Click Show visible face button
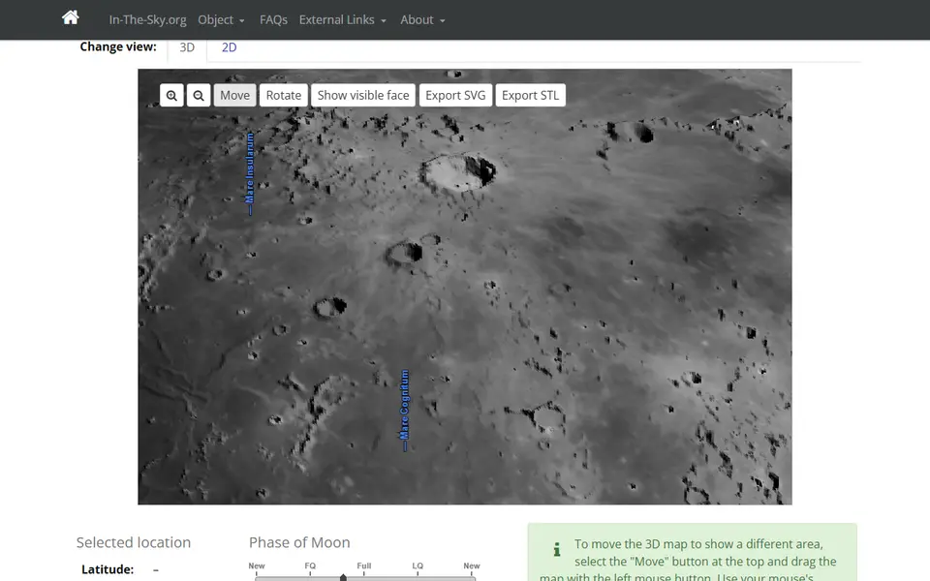The image size is (930, 581). pyautogui.click(x=363, y=96)
